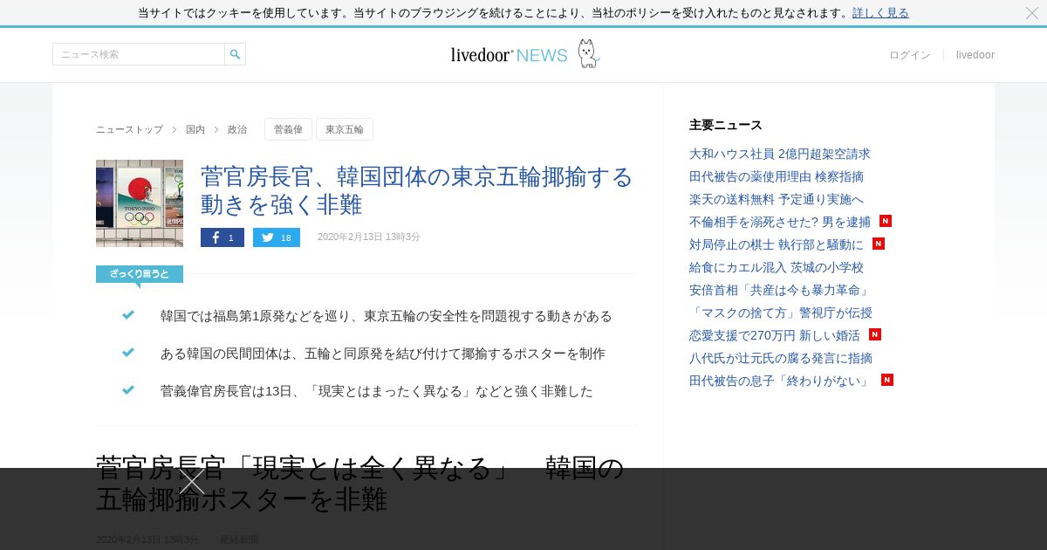The height and width of the screenshot is (550, 1047).
Task: Click red N badge beside 不倫相手を溺死させた
Action: (886, 221)
